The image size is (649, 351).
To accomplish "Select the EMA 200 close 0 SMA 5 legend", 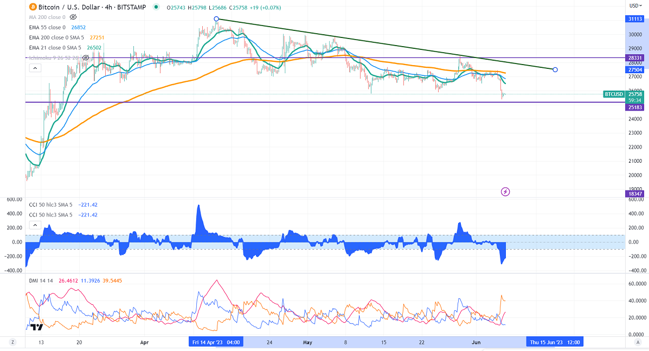I will (x=57, y=37).
